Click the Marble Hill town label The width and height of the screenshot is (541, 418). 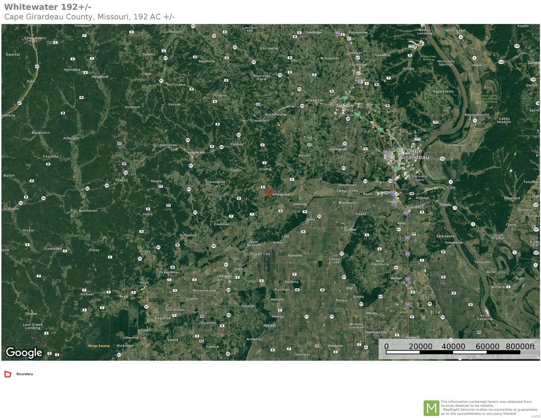point(196,153)
